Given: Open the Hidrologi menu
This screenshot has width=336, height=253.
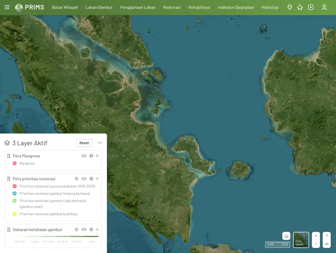Looking at the screenshot, I should click(x=270, y=7).
